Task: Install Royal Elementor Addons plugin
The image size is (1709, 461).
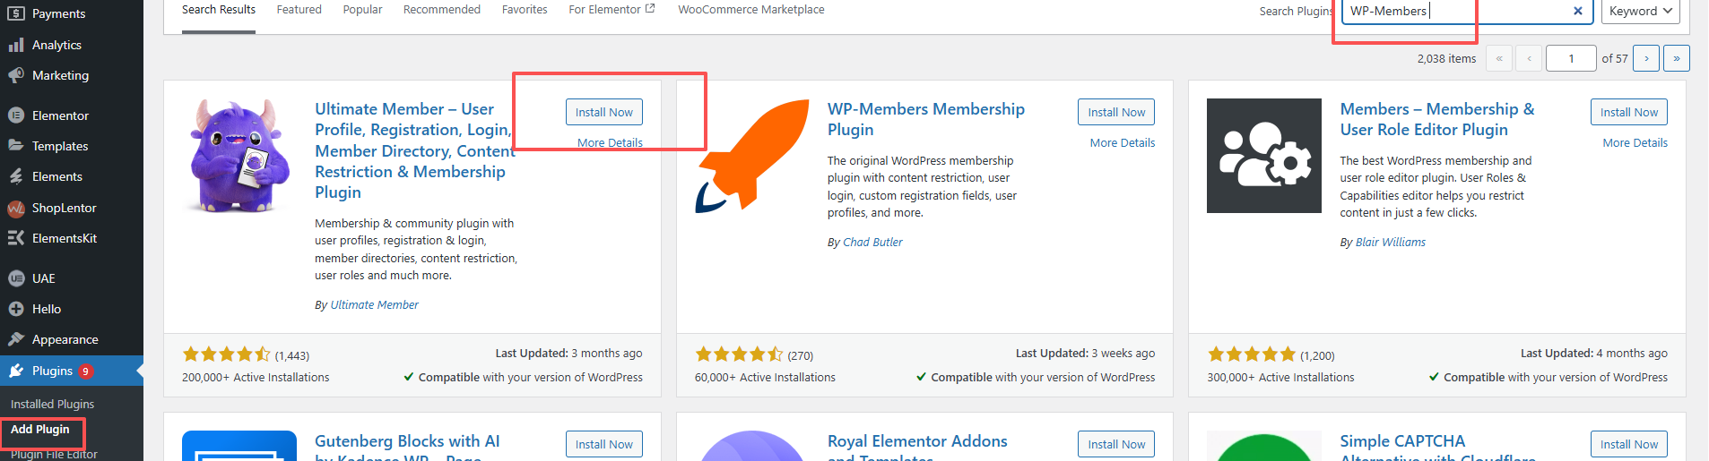Action: click(1116, 444)
